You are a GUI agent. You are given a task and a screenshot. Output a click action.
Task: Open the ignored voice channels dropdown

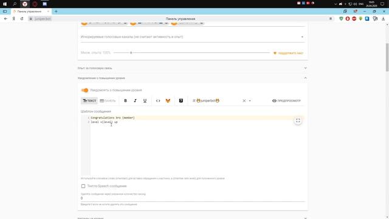[x=193, y=36]
